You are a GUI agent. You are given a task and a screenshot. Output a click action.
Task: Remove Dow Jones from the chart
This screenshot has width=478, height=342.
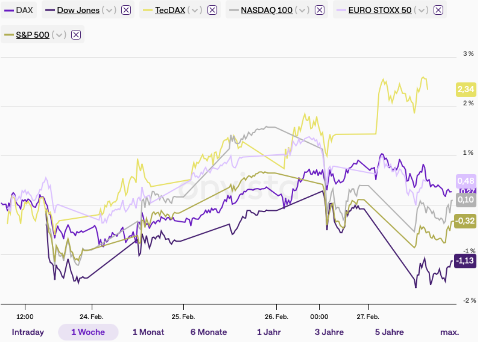[126, 10]
